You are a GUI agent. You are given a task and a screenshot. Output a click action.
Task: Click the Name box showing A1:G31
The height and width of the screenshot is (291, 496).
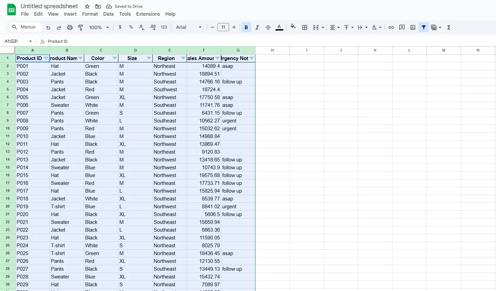click(x=15, y=41)
